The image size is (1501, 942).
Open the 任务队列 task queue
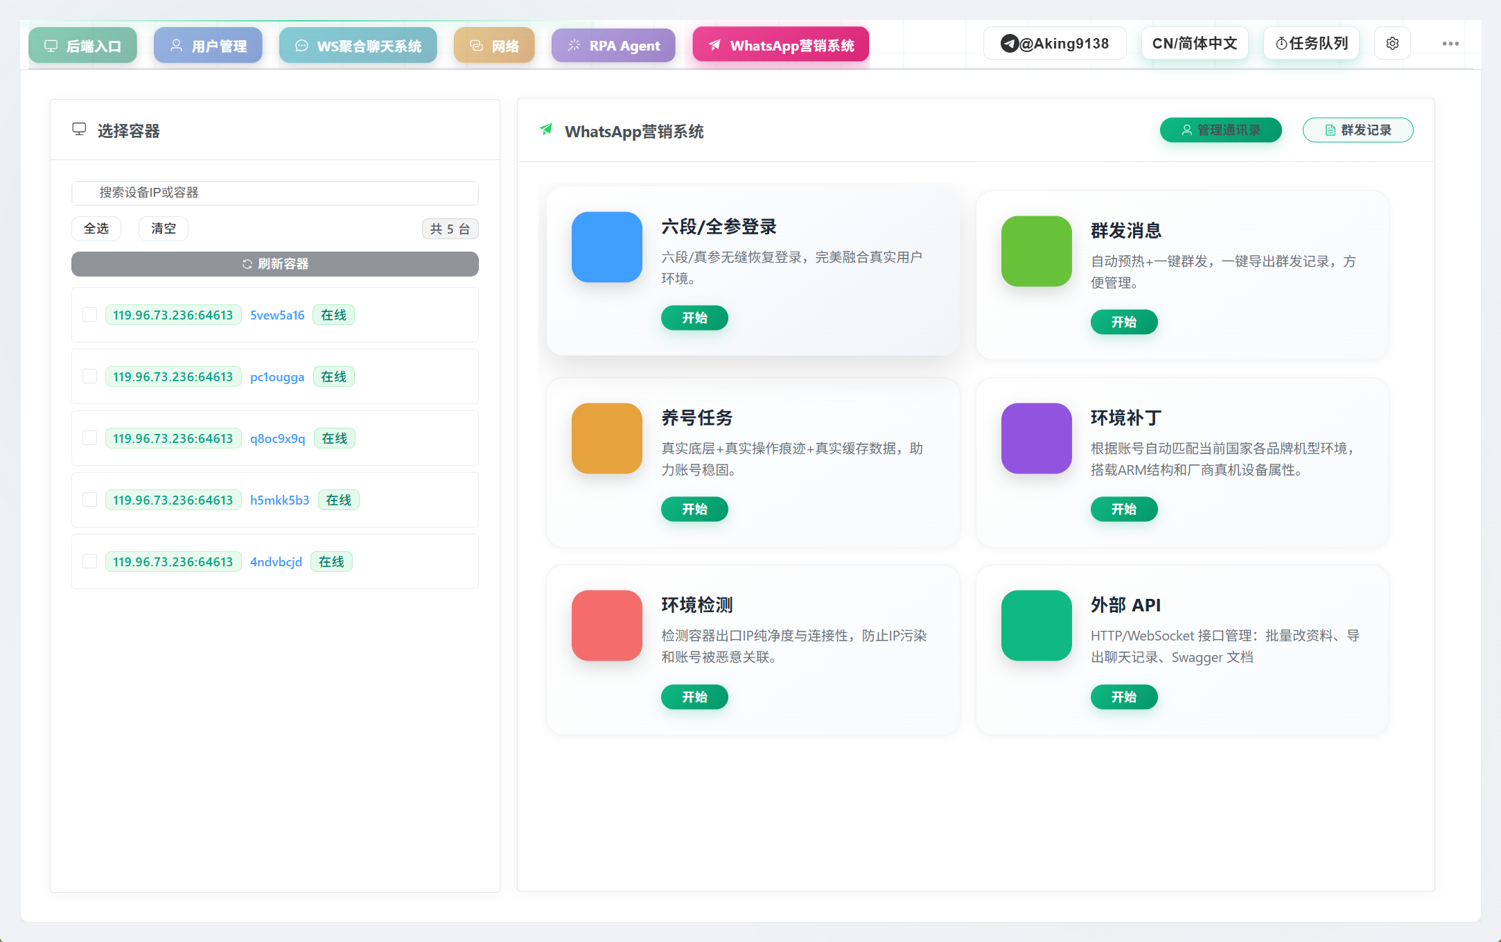[x=1312, y=44]
